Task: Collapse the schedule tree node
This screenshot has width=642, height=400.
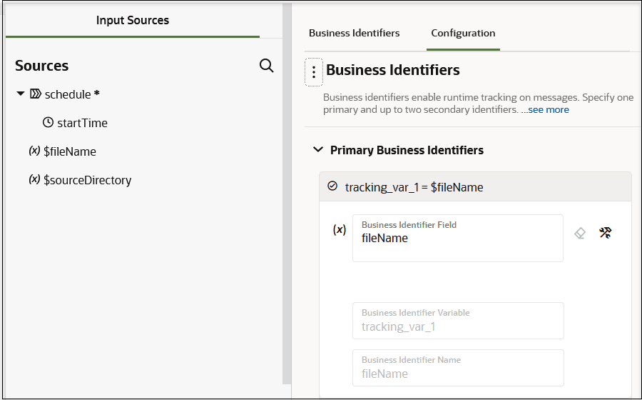Action: coord(21,94)
